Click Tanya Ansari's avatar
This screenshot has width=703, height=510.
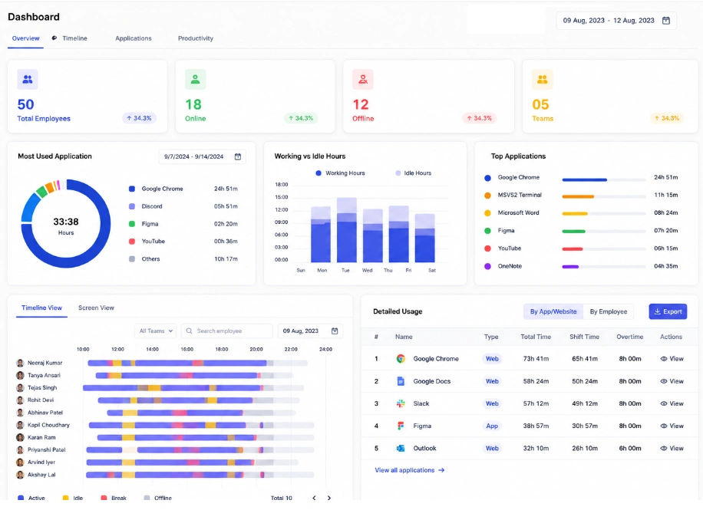(x=20, y=375)
